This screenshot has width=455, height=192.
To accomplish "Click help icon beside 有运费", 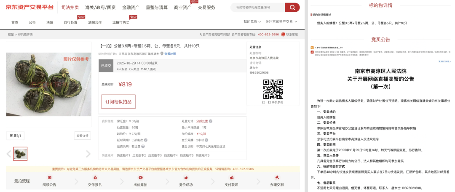I will pos(143,146).
